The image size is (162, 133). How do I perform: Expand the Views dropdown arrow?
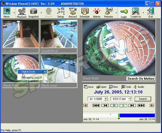tap(14, 13)
